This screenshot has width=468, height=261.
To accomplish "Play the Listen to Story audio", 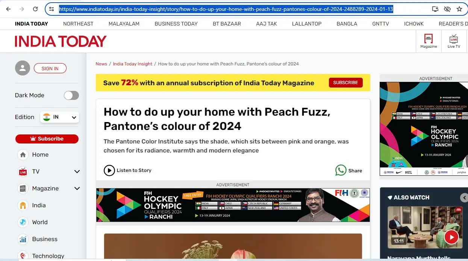I will point(109,170).
